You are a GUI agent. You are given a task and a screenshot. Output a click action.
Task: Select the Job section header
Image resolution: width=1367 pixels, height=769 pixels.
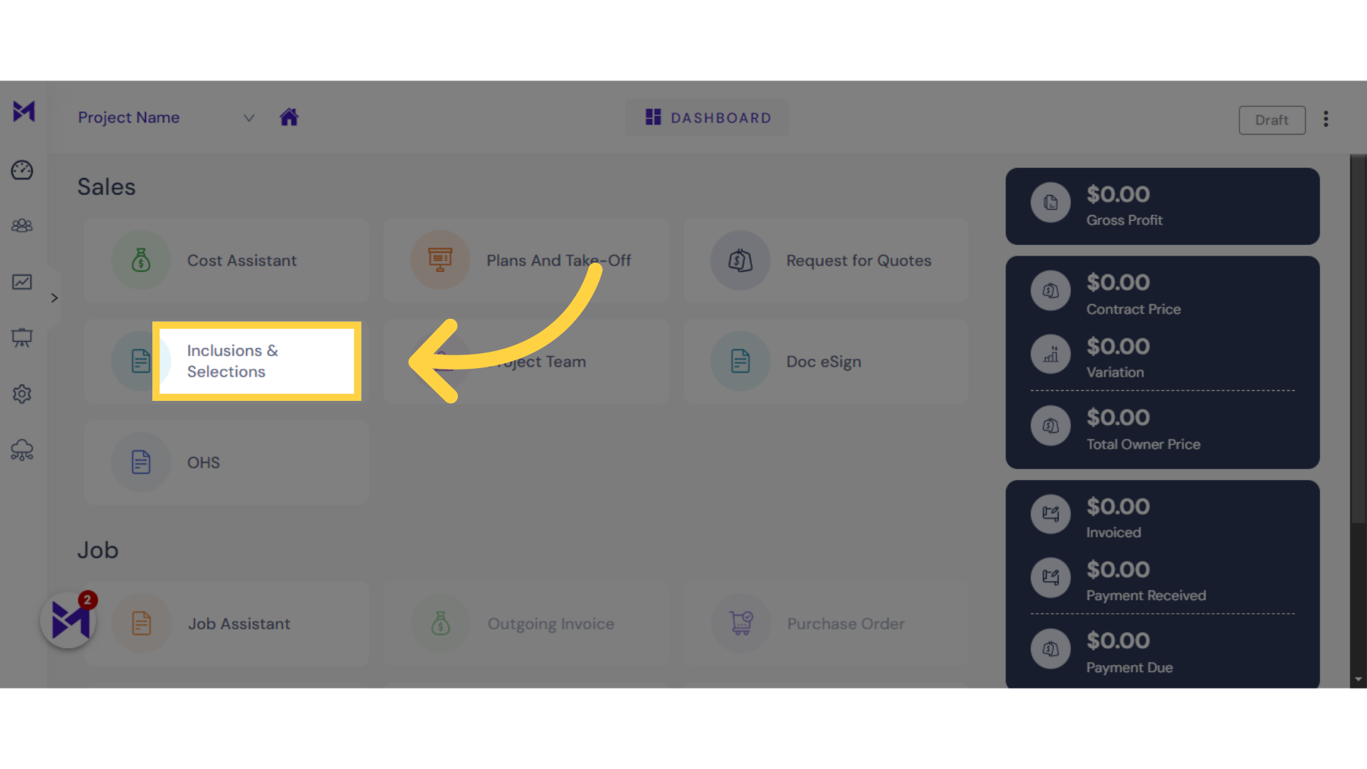point(98,549)
